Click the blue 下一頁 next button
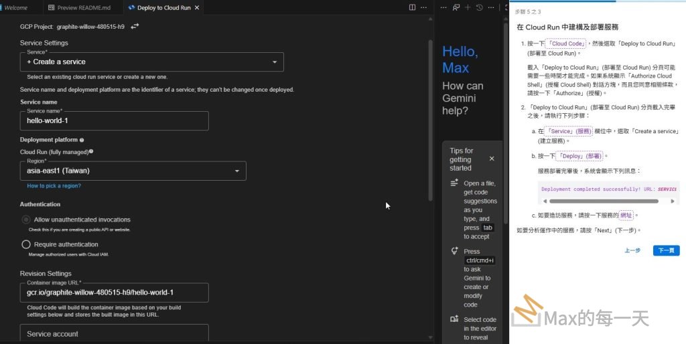Image resolution: width=686 pixels, height=344 pixels. click(x=666, y=250)
